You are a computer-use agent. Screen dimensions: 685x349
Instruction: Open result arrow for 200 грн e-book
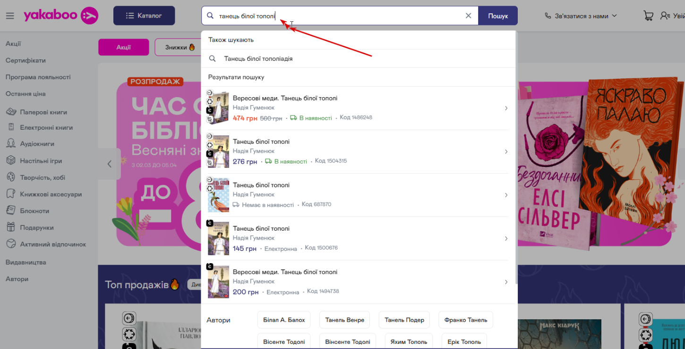coord(506,282)
